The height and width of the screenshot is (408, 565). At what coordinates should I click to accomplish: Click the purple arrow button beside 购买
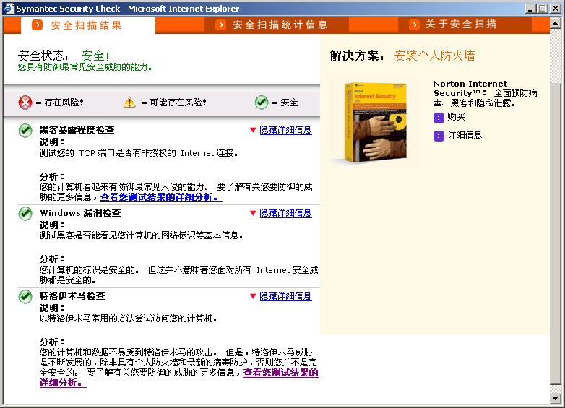(439, 118)
